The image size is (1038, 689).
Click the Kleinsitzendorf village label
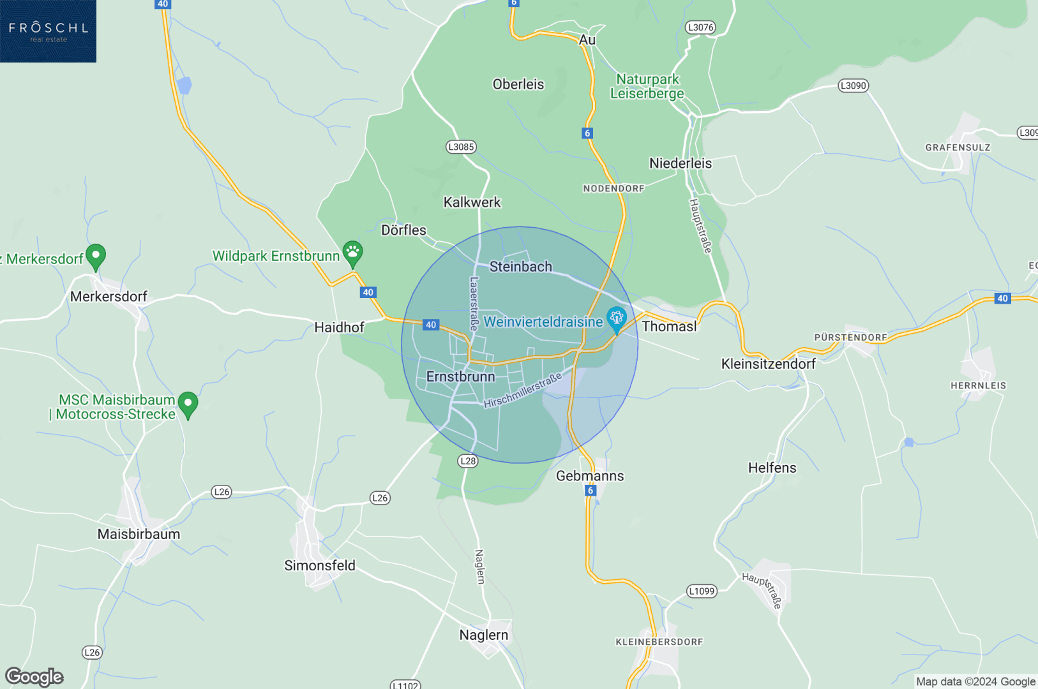coord(769,364)
